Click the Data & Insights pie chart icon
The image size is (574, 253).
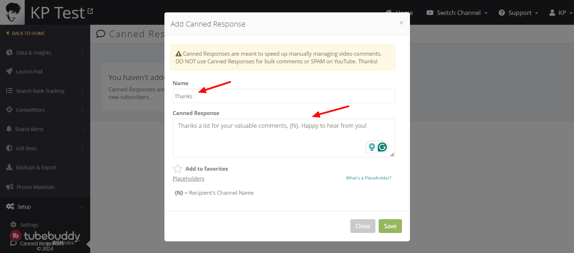[9, 52]
